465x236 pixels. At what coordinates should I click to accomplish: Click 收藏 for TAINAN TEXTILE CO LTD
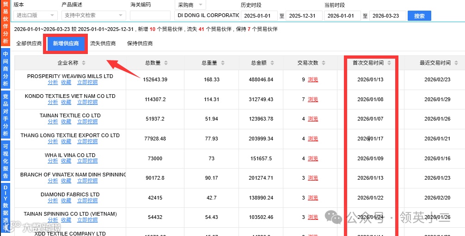[66, 121]
